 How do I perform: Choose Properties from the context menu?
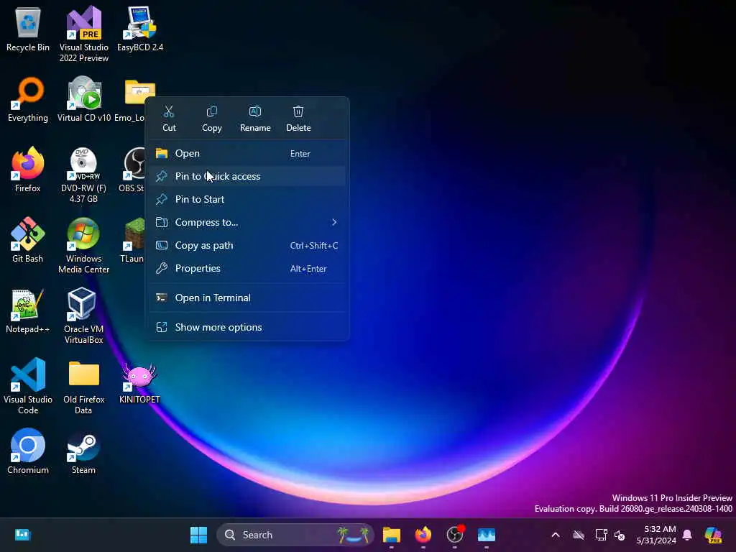[x=247, y=269]
